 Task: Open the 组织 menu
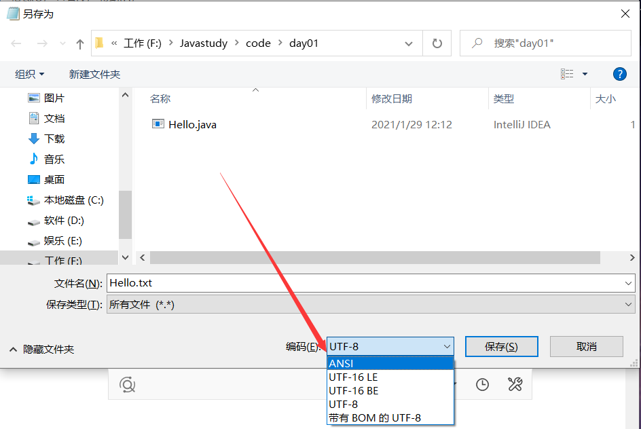click(x=29, y=75)
